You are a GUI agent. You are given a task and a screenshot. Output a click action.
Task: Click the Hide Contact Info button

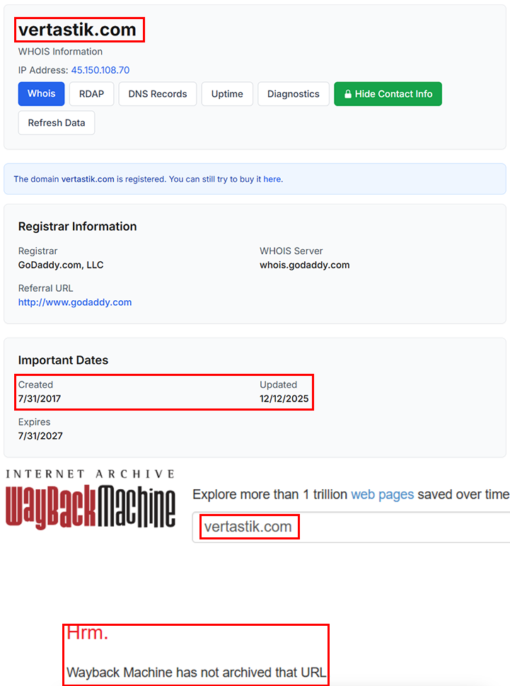(388, 93)
